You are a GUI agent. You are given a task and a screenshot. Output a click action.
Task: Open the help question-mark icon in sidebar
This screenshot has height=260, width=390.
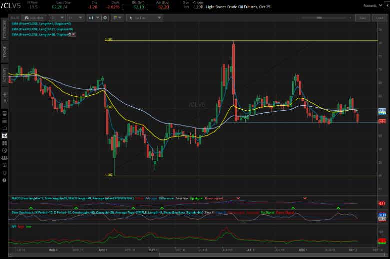click(x=4, y=180)
